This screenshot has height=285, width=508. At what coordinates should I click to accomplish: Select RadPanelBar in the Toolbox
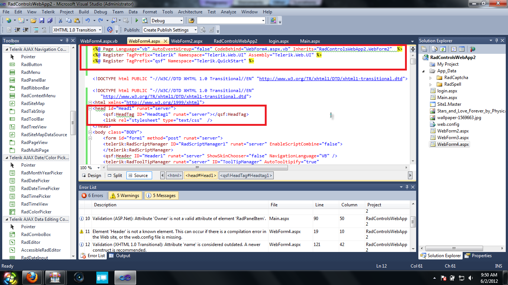[x=33, y=80]
